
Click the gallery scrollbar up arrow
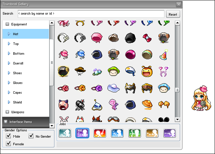(x=177, y=23)
